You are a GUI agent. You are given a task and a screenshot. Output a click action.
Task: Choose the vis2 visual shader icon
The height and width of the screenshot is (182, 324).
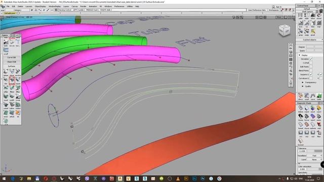pos(307,132)
